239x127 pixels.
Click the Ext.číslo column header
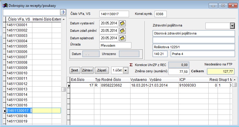point(82,80)
